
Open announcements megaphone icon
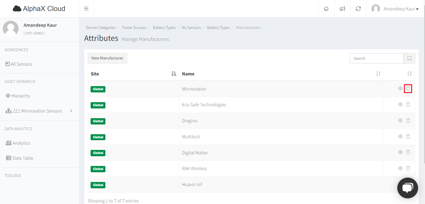(x=342, y=9)
